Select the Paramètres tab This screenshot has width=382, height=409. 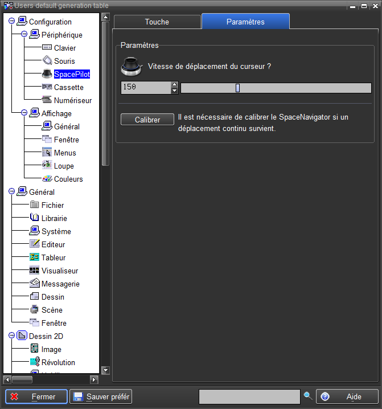[x=245, y=22]
